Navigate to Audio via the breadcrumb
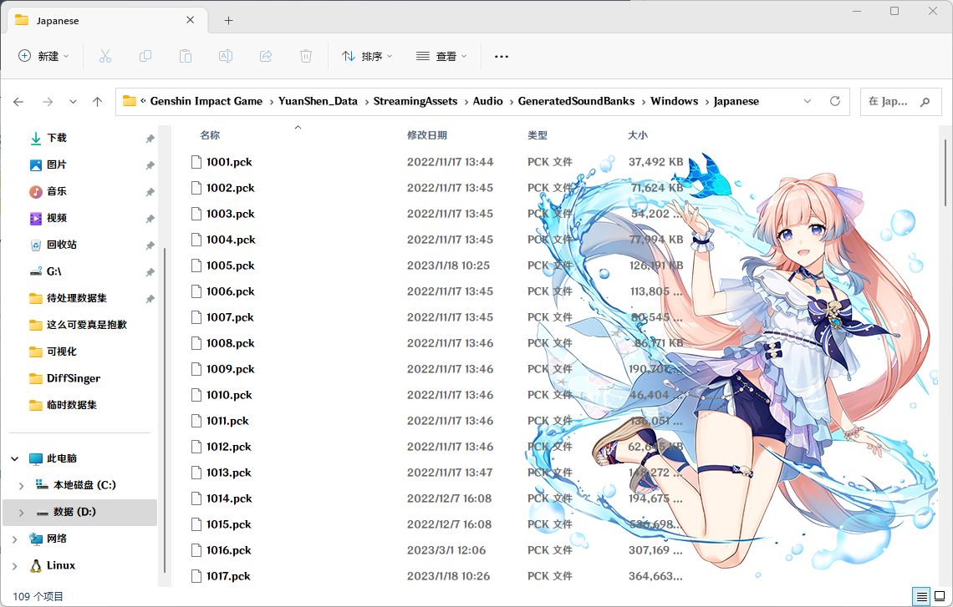This screenshot has width=953, height=607. click(x=487, y=100)
